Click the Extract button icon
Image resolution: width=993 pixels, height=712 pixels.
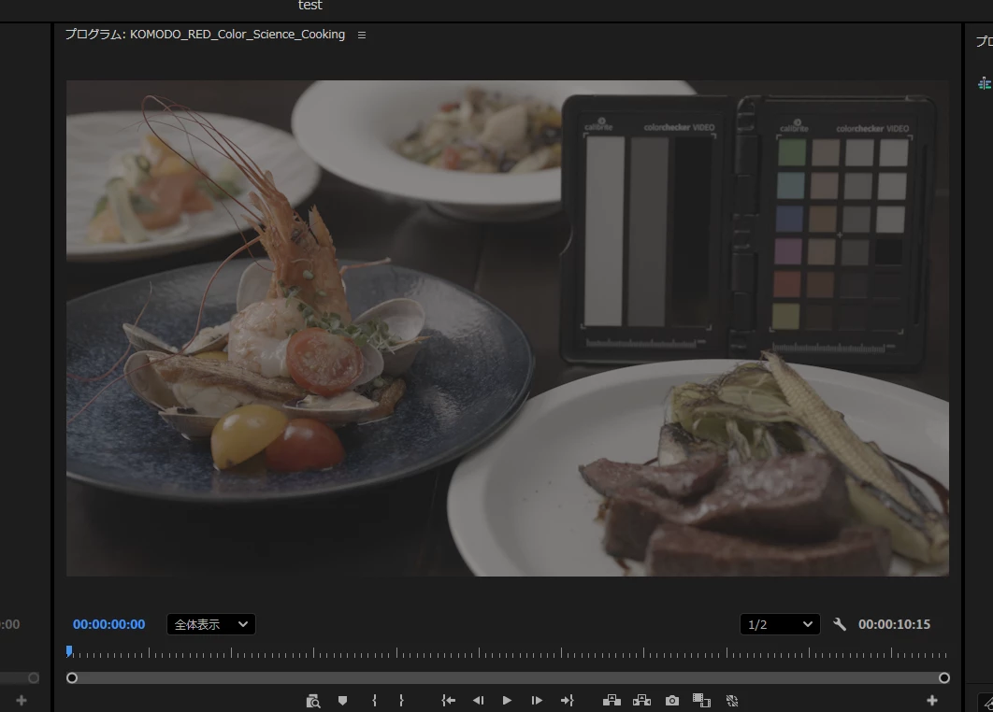[x=641, y=700]
